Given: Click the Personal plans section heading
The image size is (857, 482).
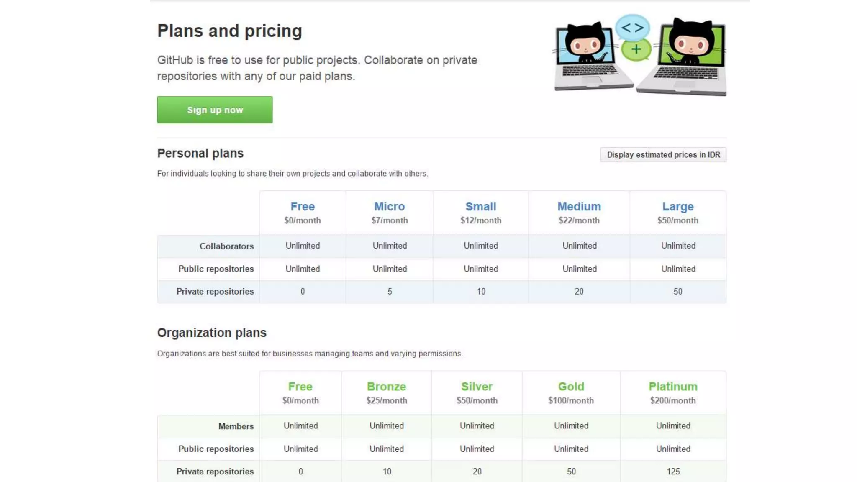Looking at the screenshot, I should tap(200, 154).
